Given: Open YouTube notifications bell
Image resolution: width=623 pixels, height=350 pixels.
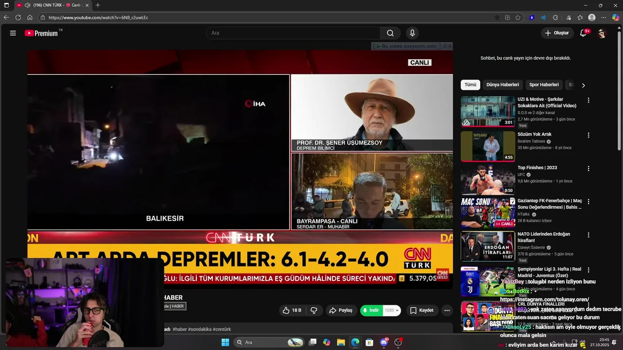Looking at the screenshot, I should [583, 33].
